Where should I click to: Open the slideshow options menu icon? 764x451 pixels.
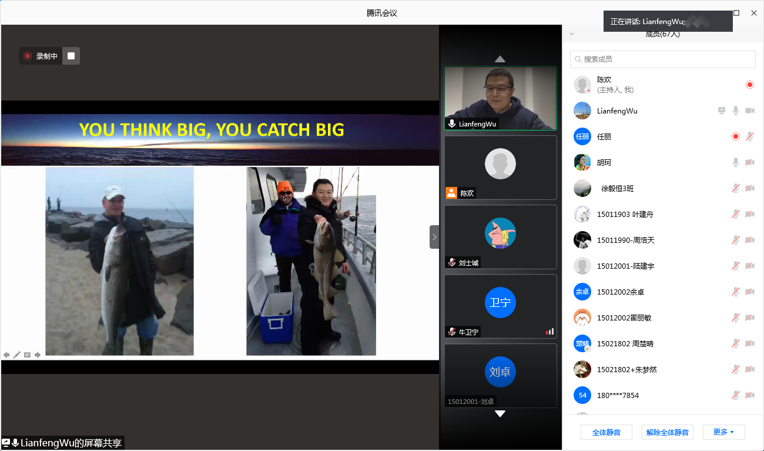27,355
